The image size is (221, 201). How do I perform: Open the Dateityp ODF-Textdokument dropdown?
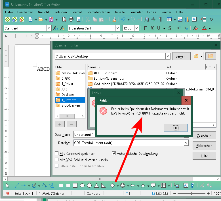point(186,143)
